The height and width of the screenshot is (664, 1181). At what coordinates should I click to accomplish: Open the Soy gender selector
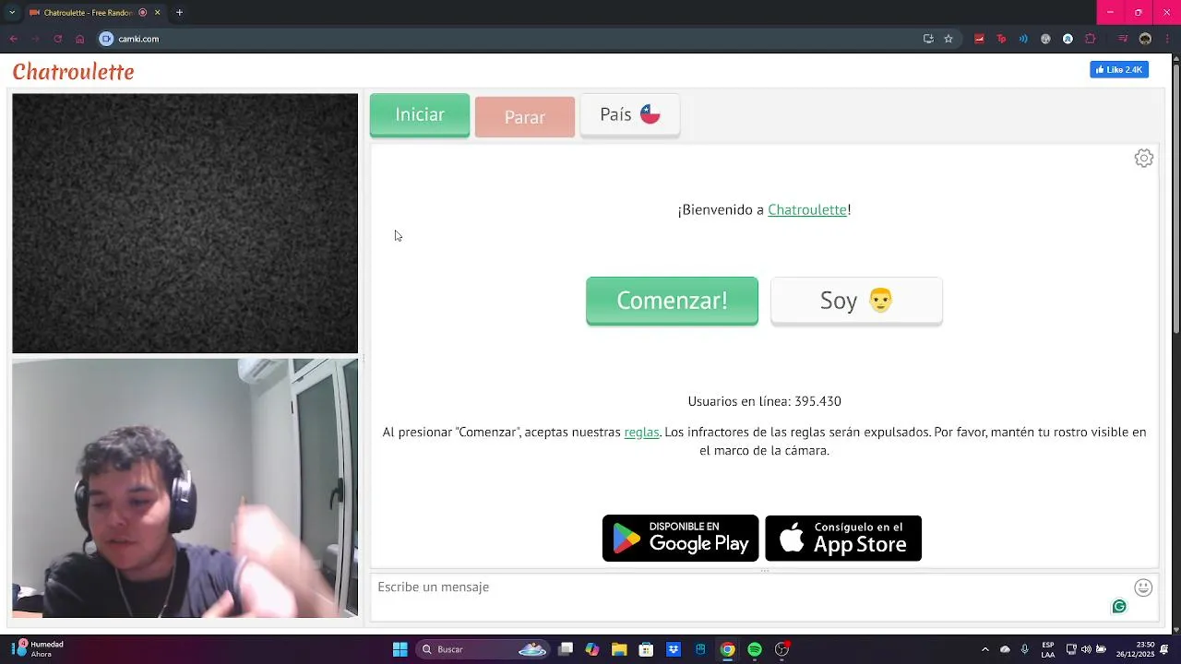click(x=856, y=301)
